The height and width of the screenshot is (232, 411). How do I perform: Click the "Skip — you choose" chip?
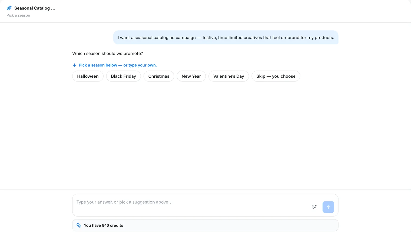click(x=276, y=76)
